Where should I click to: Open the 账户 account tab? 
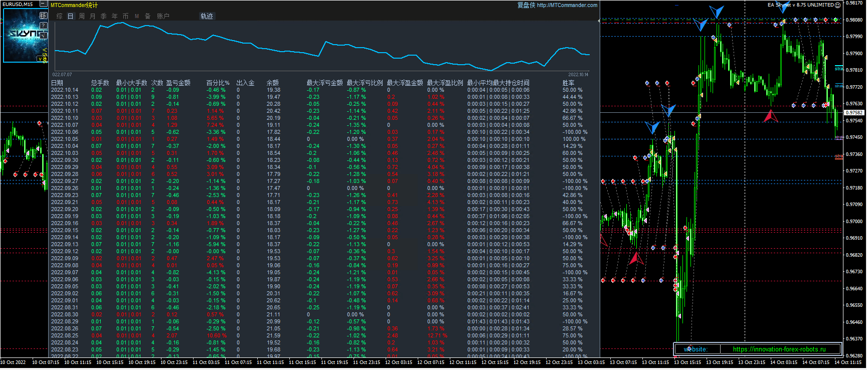163,17
